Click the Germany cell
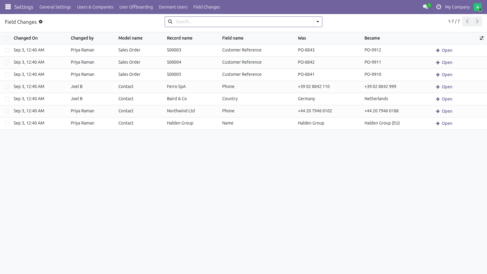Image resolution: width=487 pixels, height=274 pixels. pyautogui.click(x=307, y=99)
